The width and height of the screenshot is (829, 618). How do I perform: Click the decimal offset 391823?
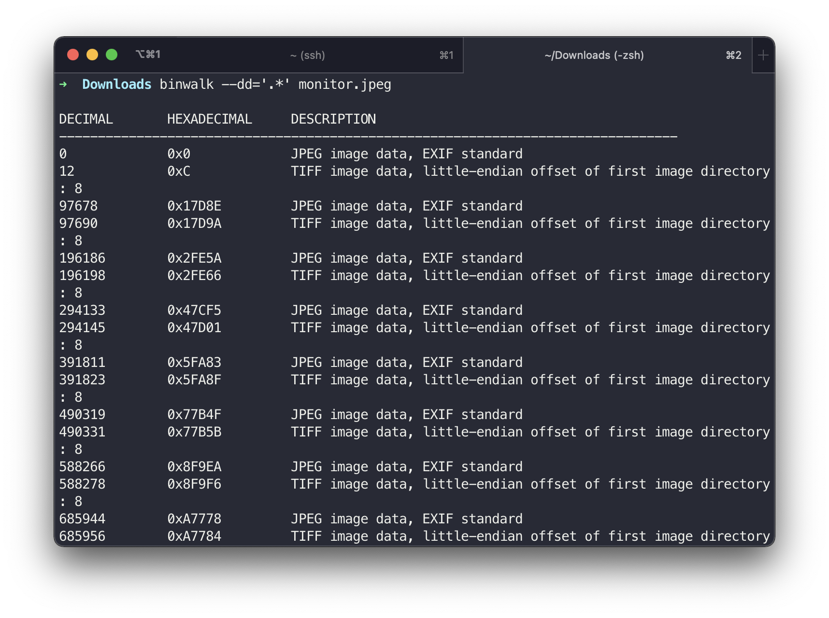82,380
